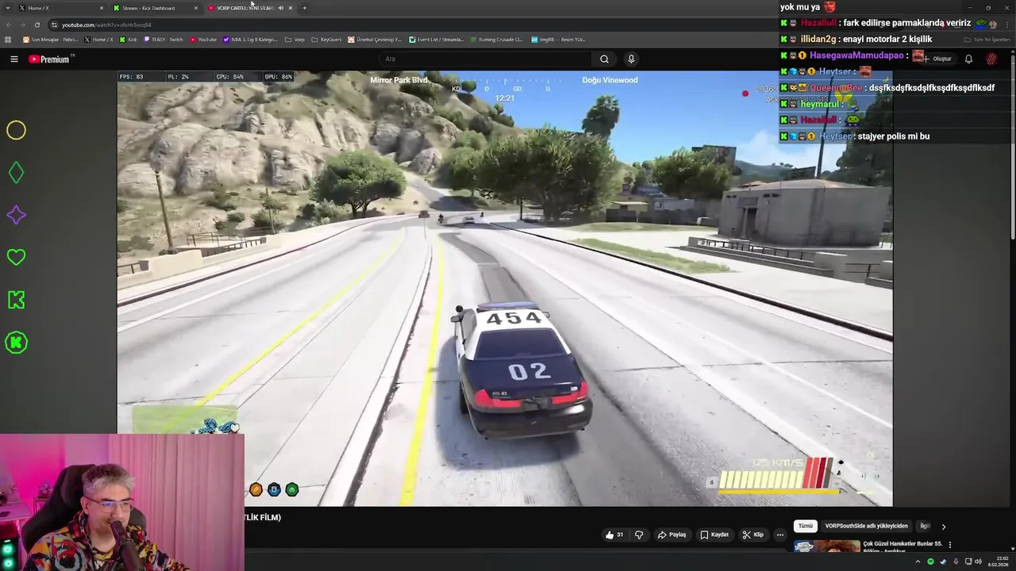Open NBA 3. Lig 8 Katego bookmark
1016x571 pixels.
[x=250, y=39]
